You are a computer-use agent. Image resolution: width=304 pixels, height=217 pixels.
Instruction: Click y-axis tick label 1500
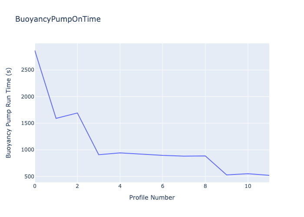(28, 123)
